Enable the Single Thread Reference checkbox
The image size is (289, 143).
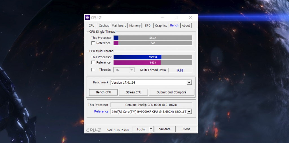coord(93,43)
